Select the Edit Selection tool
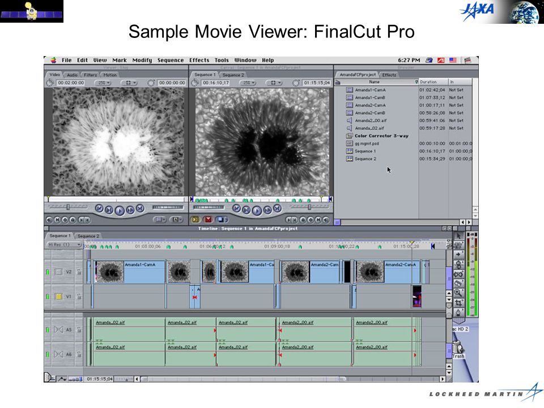Viewport: 544px width, 408px height. [458, 245]
